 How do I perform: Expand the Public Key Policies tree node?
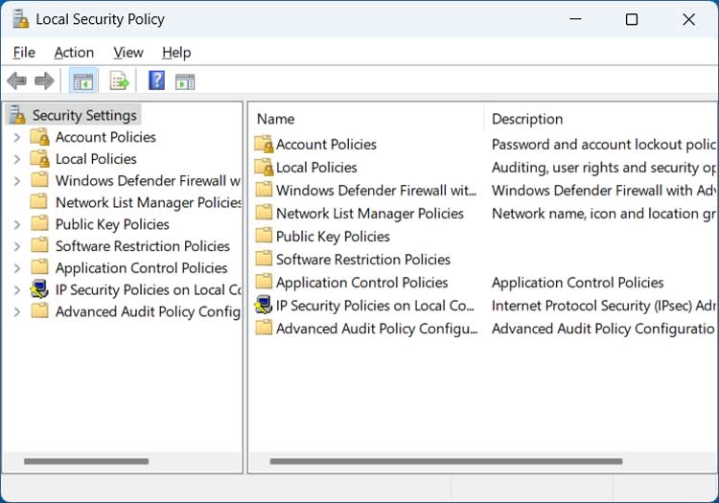click(17, 224)
